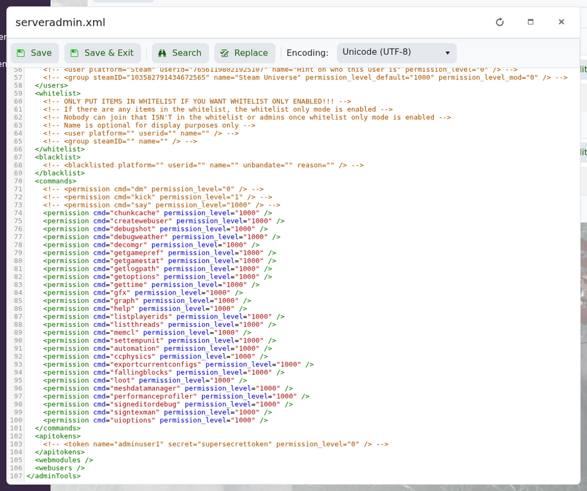
Task: Click the adminuser1 token comment line
Action: point(216,444)
